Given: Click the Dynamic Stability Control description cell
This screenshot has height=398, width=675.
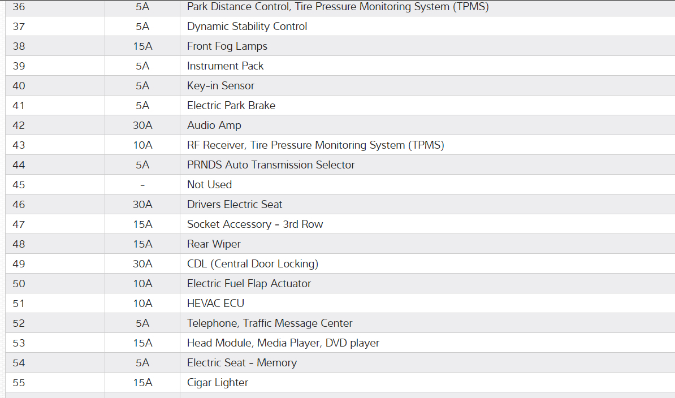Looking at the screenshot, I should coord(247,27).
